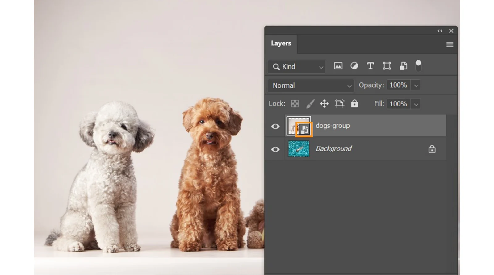Screen dimensions: 494x275
Task: Lock artboard nesting icon
Action: 339,104
